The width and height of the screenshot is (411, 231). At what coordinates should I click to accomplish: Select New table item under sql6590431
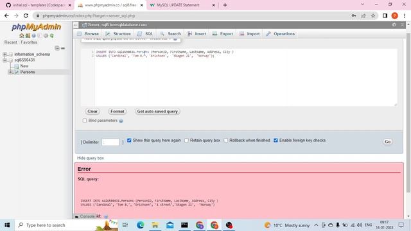coord(24,66)
